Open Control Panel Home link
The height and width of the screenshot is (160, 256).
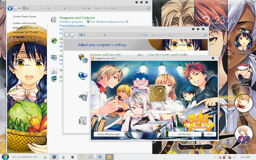click(x=24, y=16)
